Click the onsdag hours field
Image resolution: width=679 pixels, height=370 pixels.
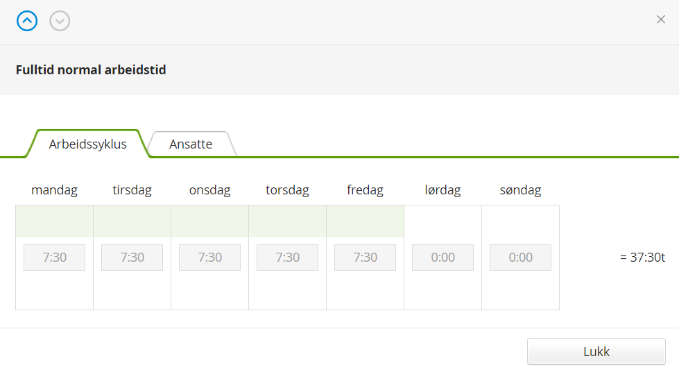[209, 258]
